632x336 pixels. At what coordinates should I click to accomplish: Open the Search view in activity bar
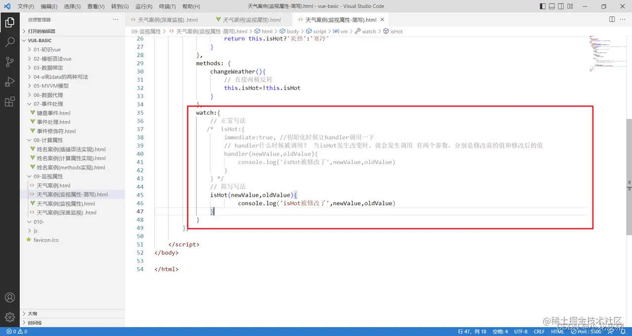point(9,42)
